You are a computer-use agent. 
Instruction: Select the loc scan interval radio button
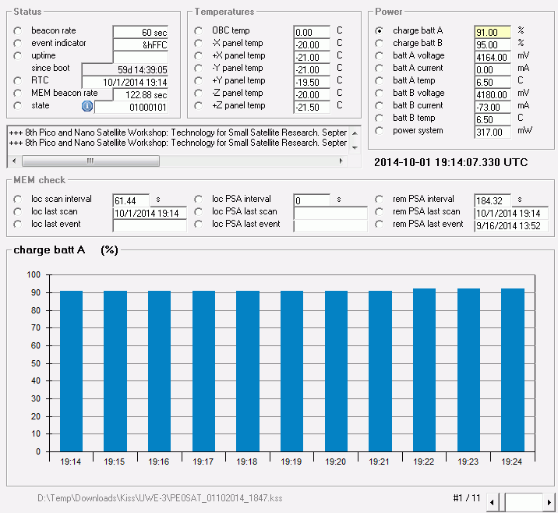pyautogui.click(x=17, y=200)
